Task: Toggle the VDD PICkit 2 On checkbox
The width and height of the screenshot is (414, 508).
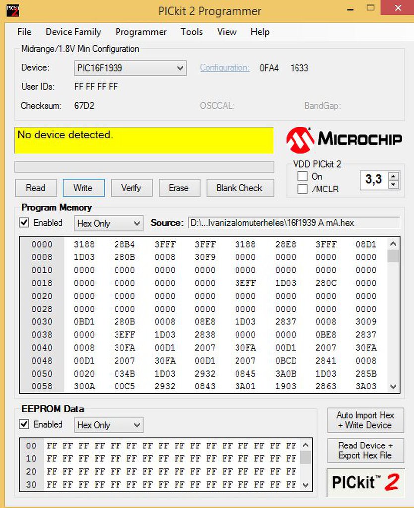Action: click(302, 176)
